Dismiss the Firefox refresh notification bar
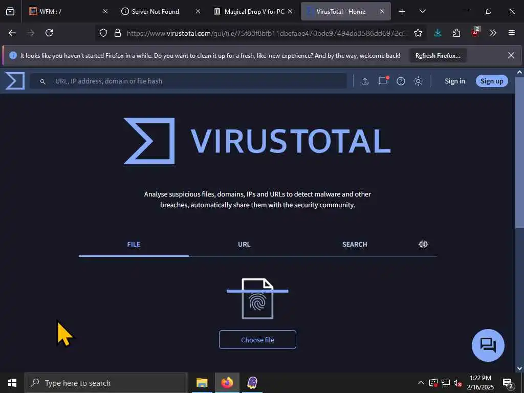Screen dimensions: 524x393 pyautogui.click(x=511, y=55)
